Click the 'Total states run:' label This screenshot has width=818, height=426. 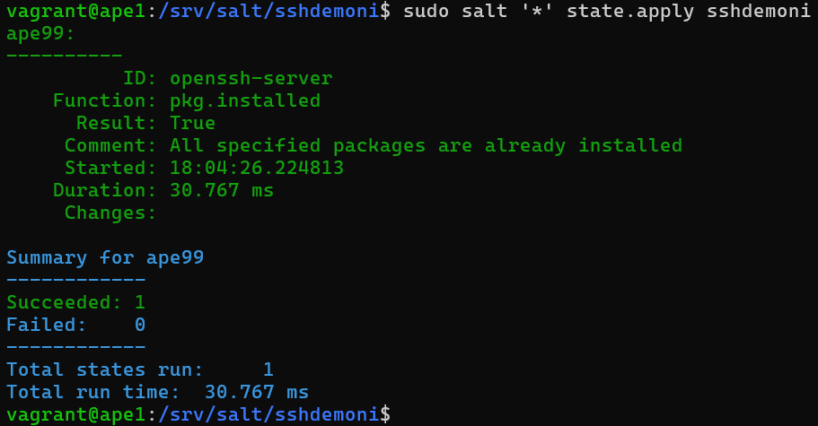[105, 369]
